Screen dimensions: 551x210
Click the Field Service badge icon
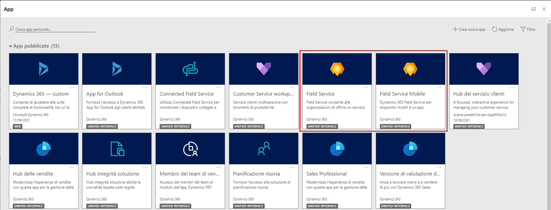pyautogui.click(x=337, y=69)
